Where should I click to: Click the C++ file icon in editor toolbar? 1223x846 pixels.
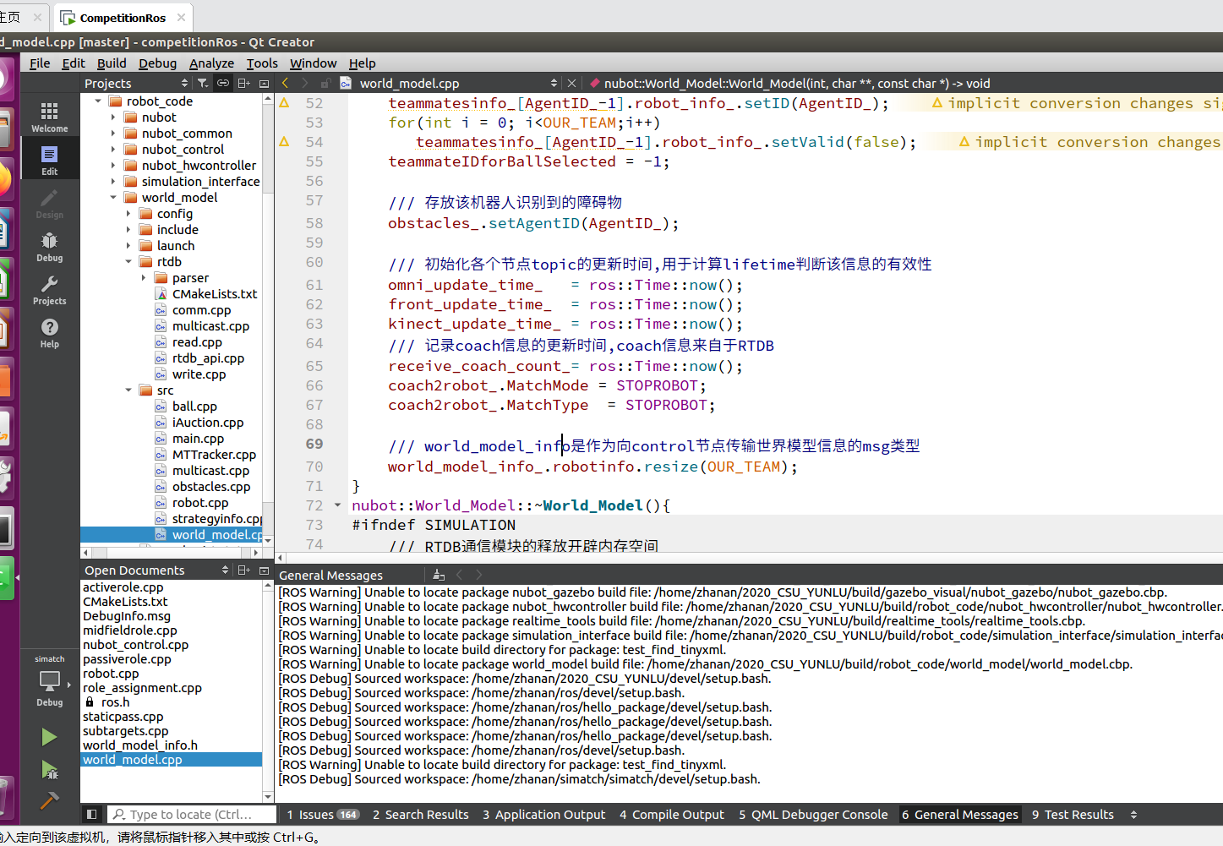[x=346, y=83]
